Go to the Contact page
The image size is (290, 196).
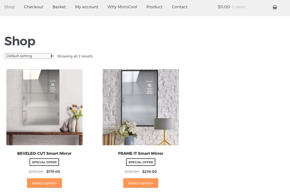[179, 7]
